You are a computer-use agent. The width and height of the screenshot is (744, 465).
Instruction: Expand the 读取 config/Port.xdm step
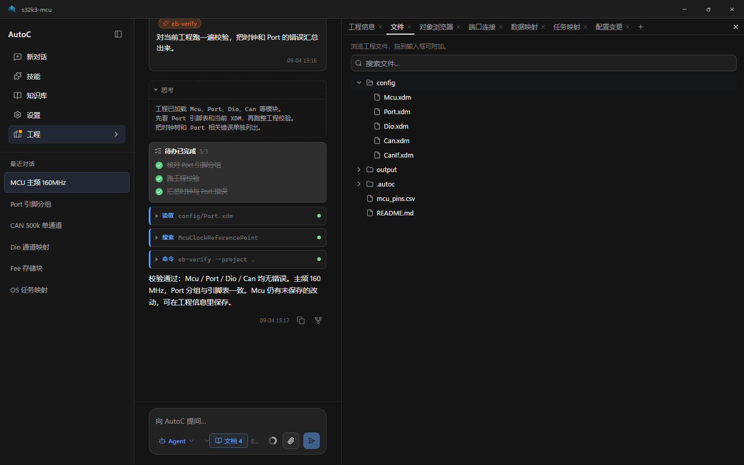[238, 216]
